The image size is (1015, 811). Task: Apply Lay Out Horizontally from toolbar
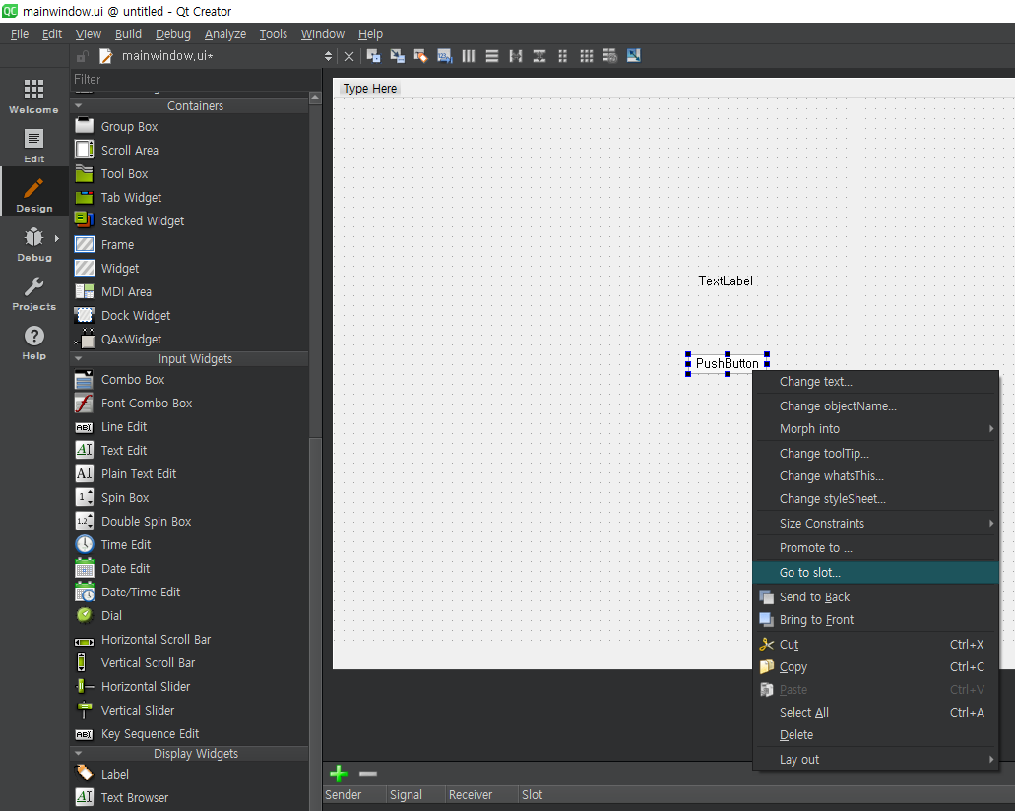[469, 56]
